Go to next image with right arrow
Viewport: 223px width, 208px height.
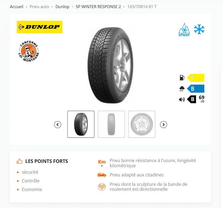(x=164, y=125)
